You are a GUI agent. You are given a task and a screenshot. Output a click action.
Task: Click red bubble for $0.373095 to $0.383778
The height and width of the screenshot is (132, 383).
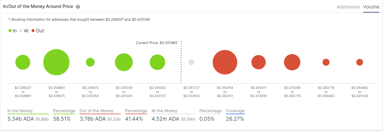tap(292, 62)
